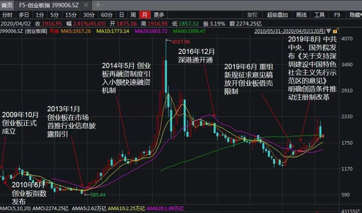
Task: Click the F9 button
Action: coord(337,15)
